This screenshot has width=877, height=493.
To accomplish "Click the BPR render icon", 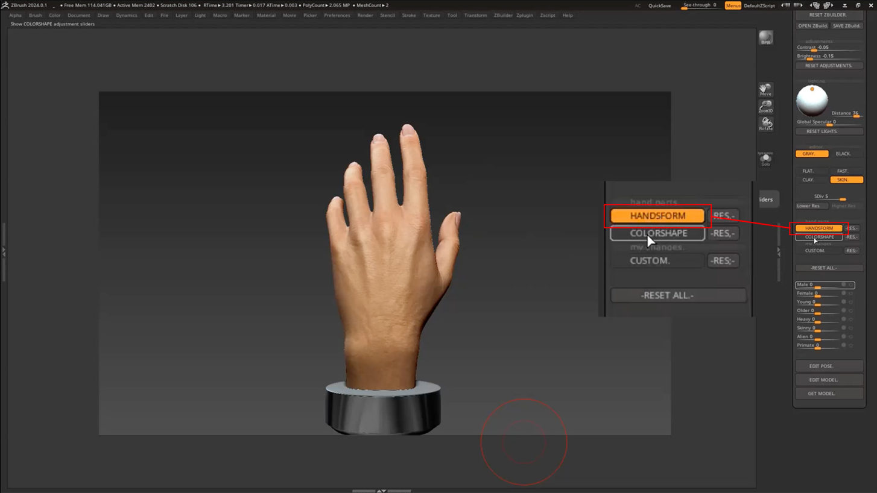I will click(766, 38).
